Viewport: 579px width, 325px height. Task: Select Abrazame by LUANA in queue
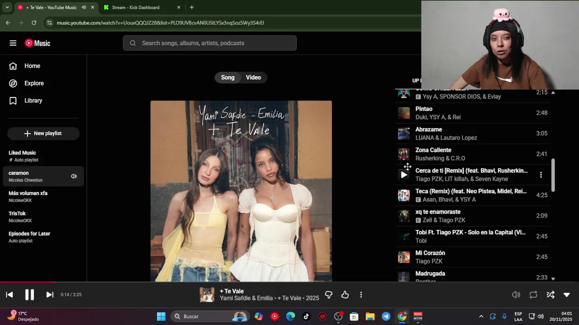tap(473, 134)
